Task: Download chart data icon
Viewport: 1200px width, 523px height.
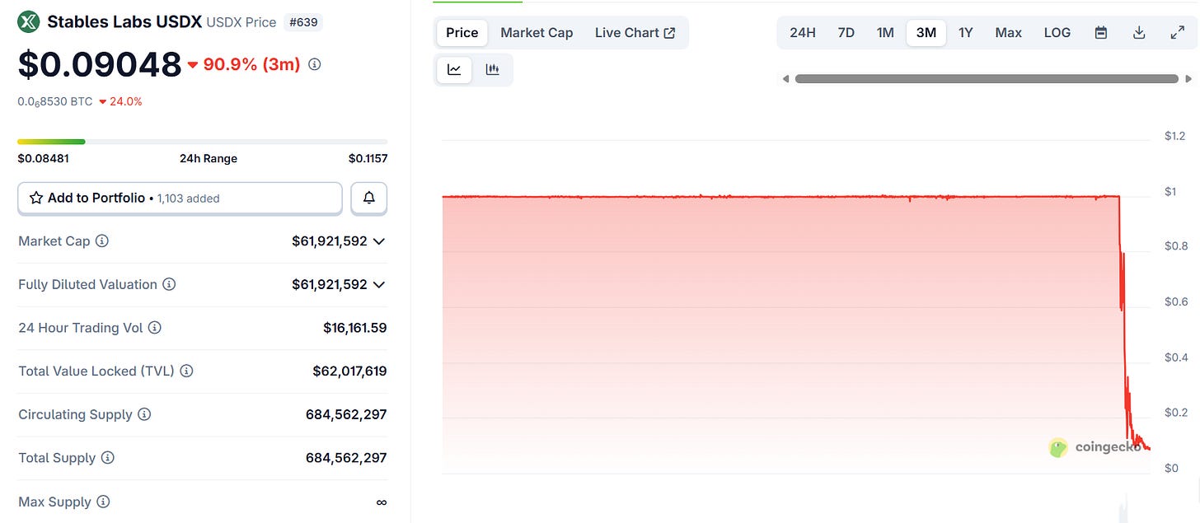Action: coord(1139,33)
